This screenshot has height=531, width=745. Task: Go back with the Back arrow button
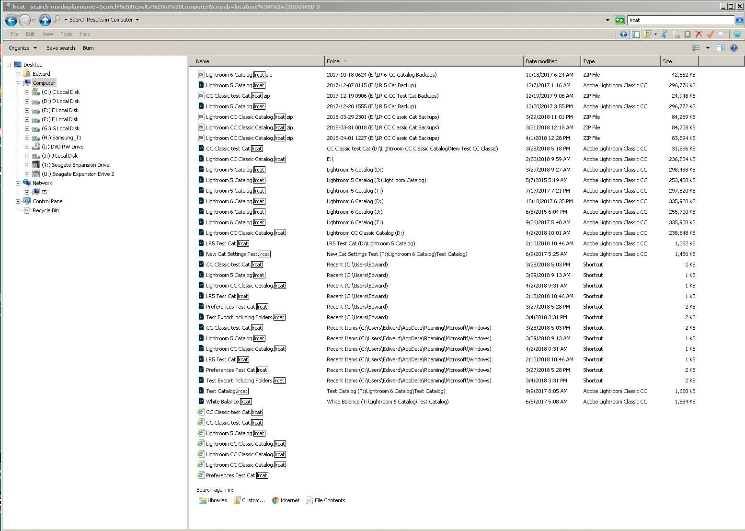pos(11,20)
